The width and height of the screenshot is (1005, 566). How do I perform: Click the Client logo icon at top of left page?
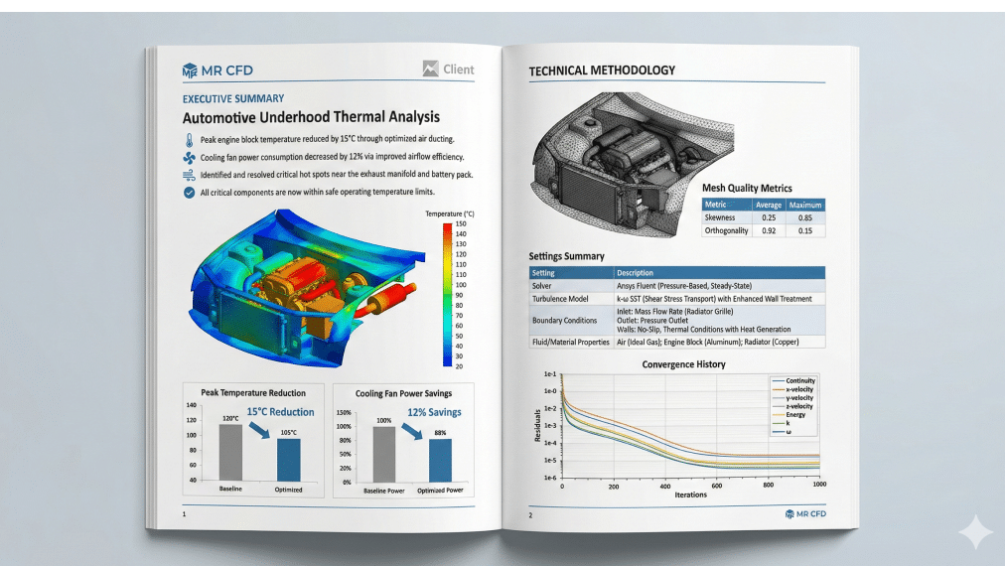[431, 70]
